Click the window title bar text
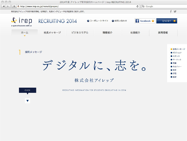Screen dimensions: 187x141 (x=95, y=2)
